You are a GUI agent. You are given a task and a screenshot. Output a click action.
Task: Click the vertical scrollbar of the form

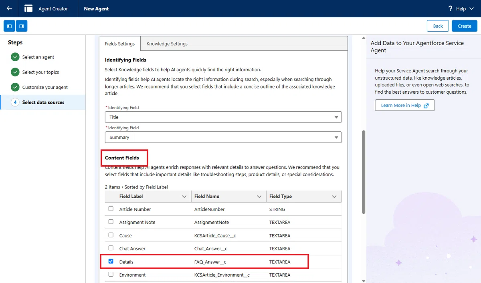(x=363, y=171)
